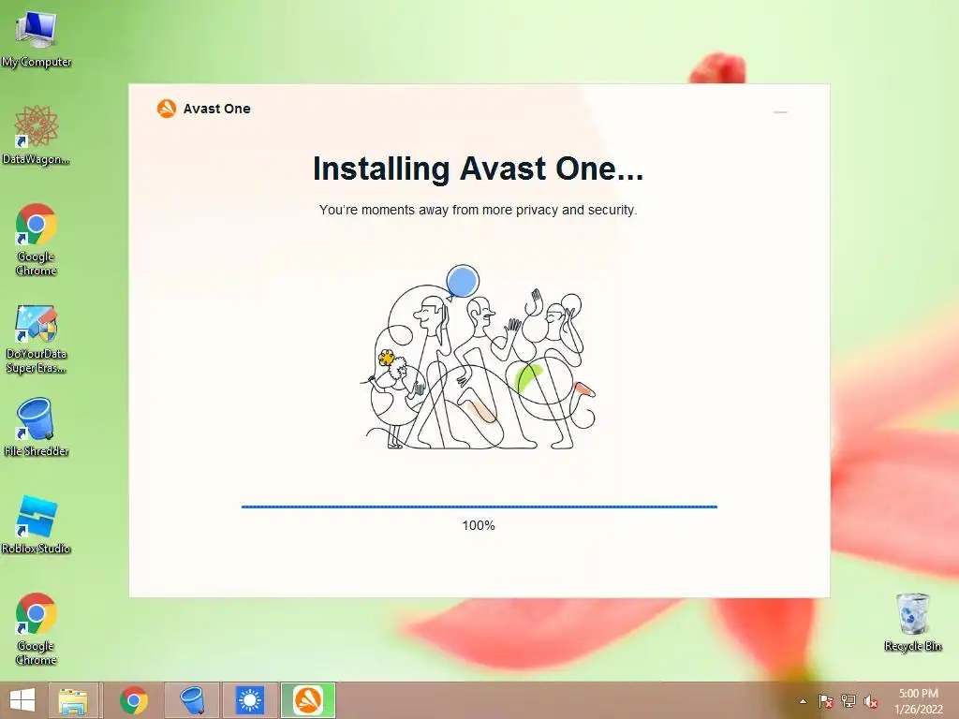Open network status tray icon
Screen dimensions: 959x719
tap(848, 701)
